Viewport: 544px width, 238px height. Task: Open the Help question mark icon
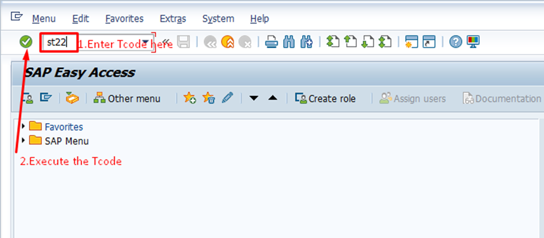[x=456, y=42]
